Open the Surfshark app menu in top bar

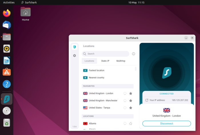point(29,2)
